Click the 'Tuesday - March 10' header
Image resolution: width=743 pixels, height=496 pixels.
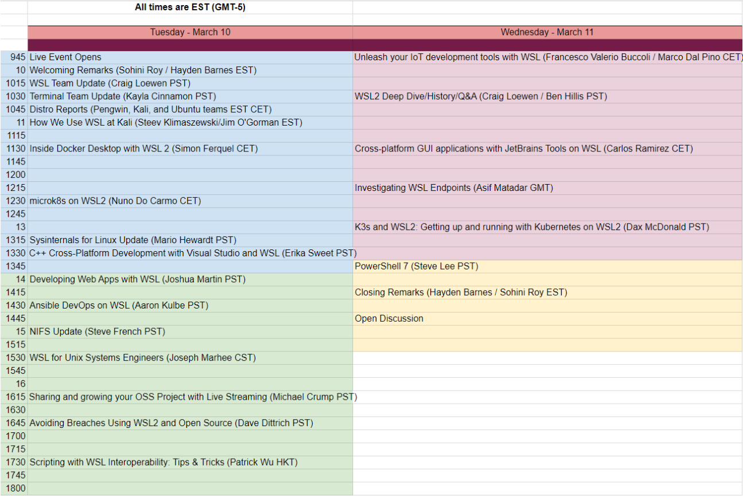[x=190, y=32]
